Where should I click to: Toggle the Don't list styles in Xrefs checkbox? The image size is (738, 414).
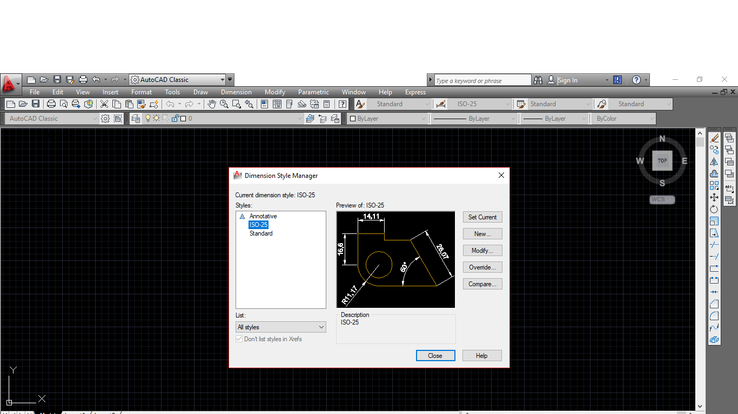pos(239,339)
